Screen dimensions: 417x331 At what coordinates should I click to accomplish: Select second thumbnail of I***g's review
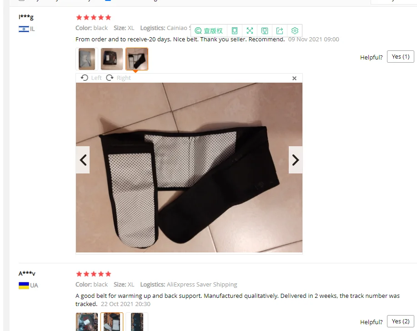coord(112,59)
